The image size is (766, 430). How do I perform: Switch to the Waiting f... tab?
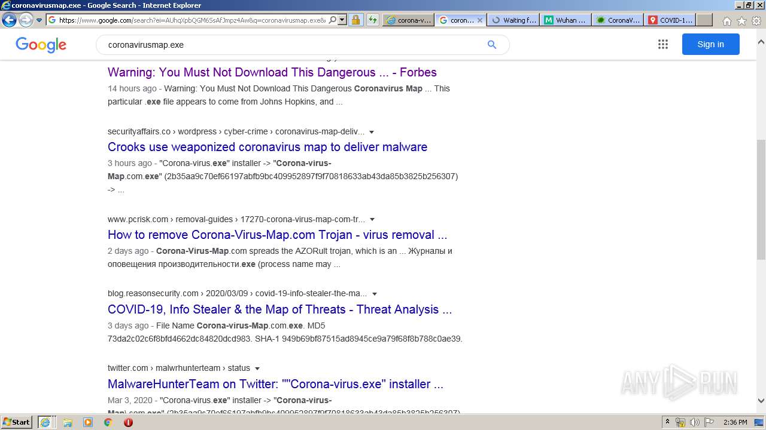pos(513,20)
